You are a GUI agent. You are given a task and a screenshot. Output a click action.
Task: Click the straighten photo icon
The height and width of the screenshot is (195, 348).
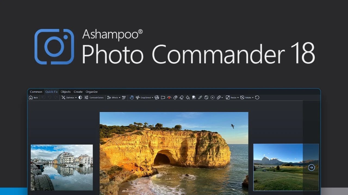(157, 97)
